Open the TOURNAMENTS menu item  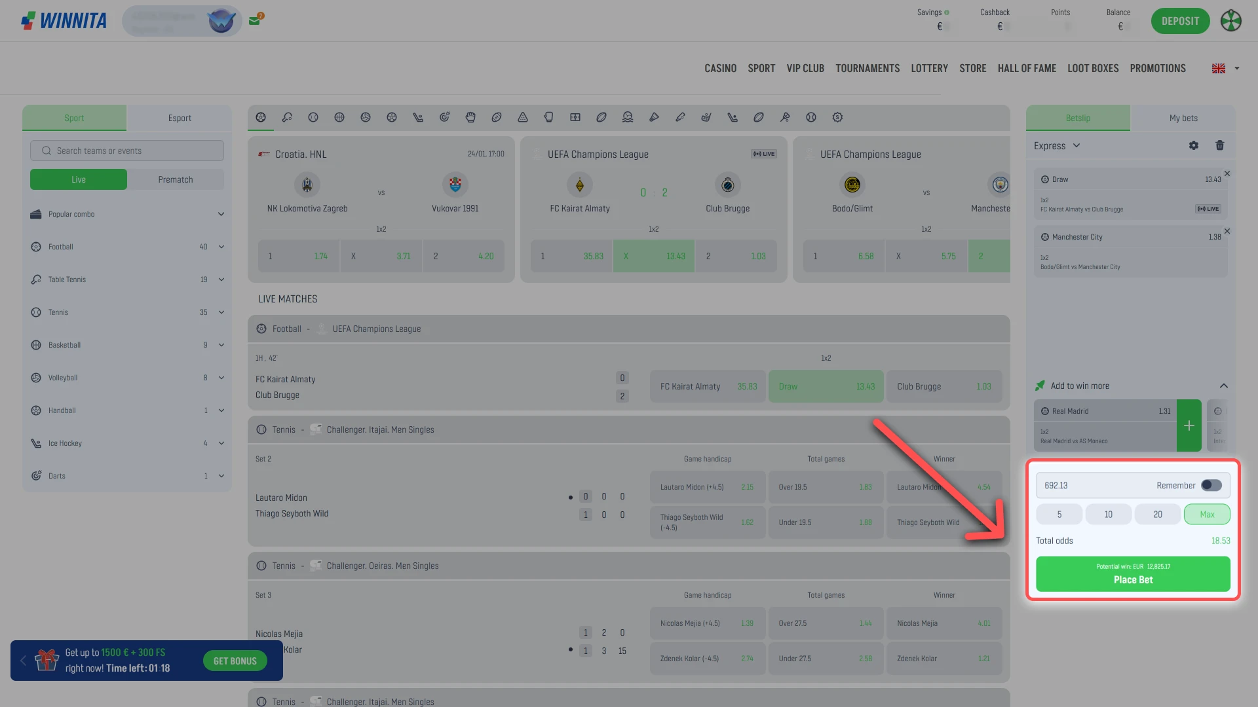pyautogui.click(x=867, y=68)
